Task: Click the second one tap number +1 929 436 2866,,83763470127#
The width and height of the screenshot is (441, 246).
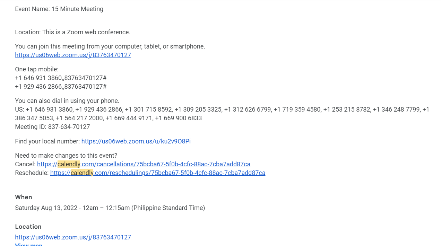Action: click(61, 87)
